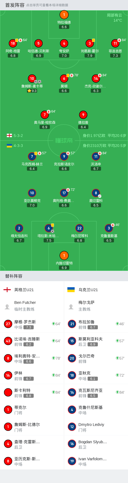The image size is (128, 483).
Task: Select 亚尔莫柳克 number 10 Ukraine player icon
Action: coord(32,193)
